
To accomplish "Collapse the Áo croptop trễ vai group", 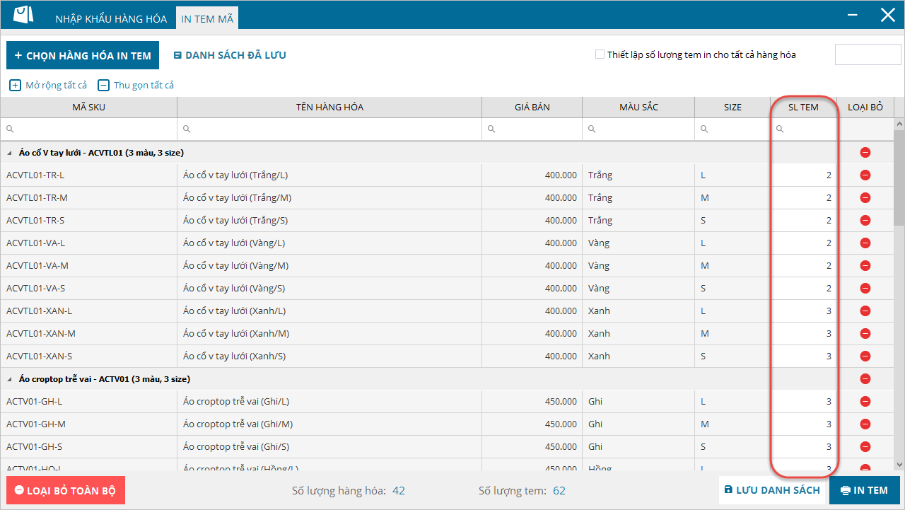I will coord(10,379).
